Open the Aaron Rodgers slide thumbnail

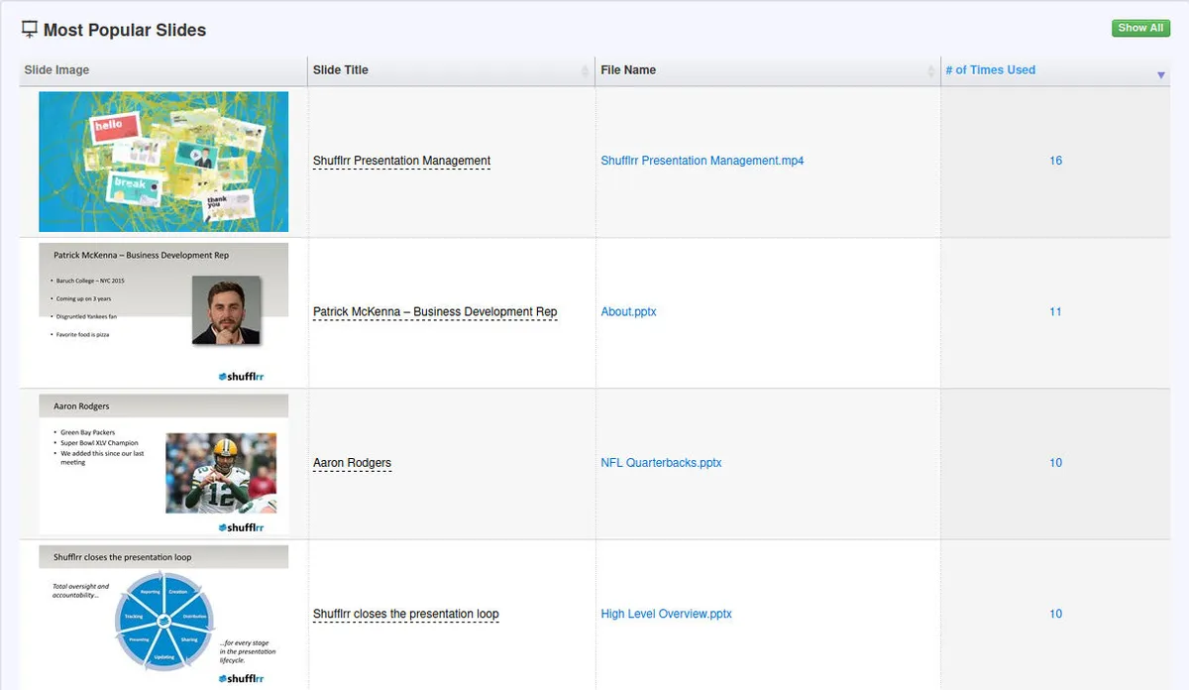pyautogui.click(x=163, y=464)
